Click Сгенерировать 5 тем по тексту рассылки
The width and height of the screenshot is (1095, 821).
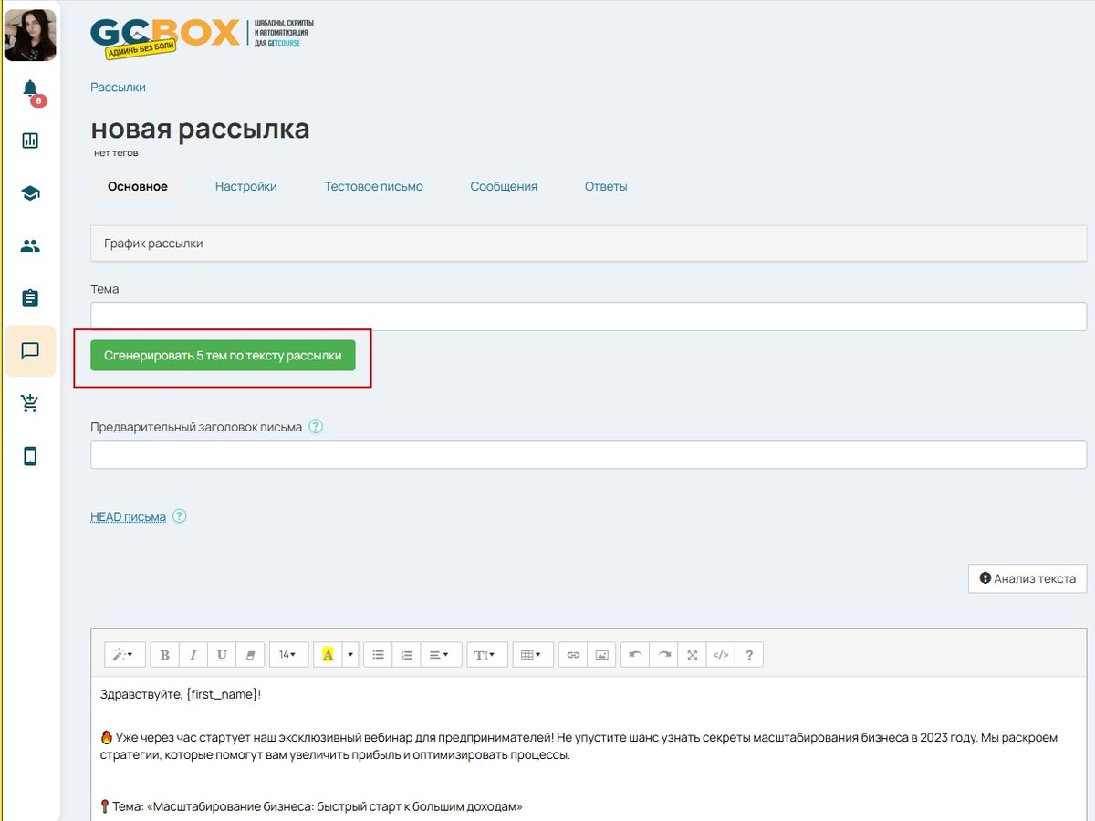[x=223, y=356]
